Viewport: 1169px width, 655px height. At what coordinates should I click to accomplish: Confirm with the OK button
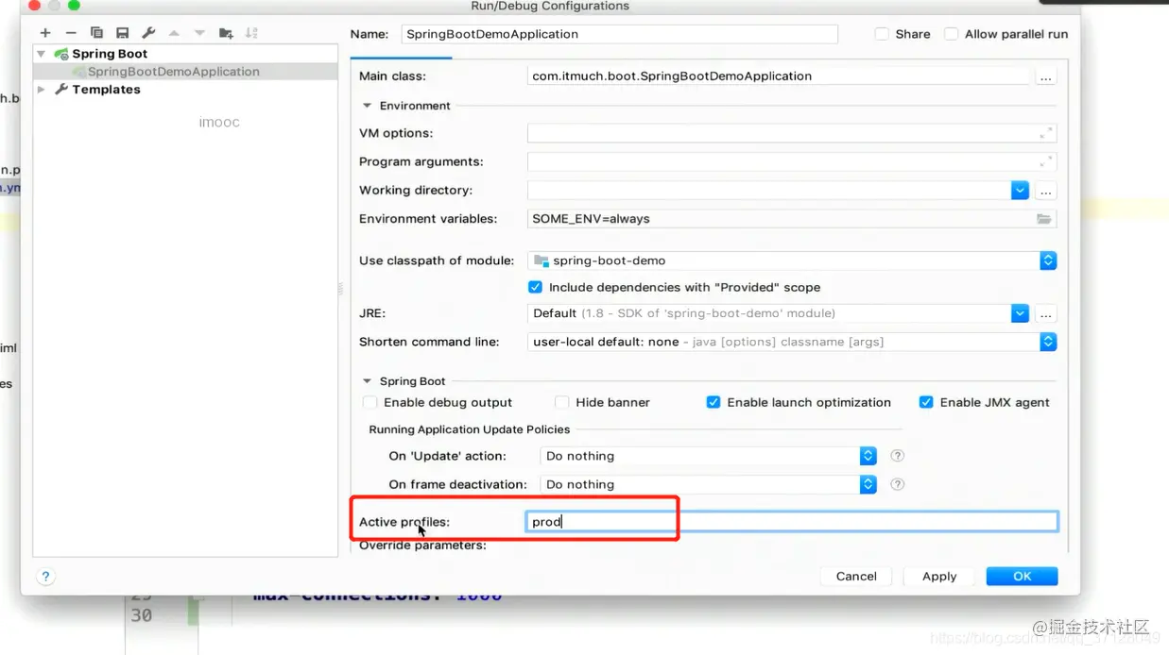pyautogui.click(x=1022, y=577)
